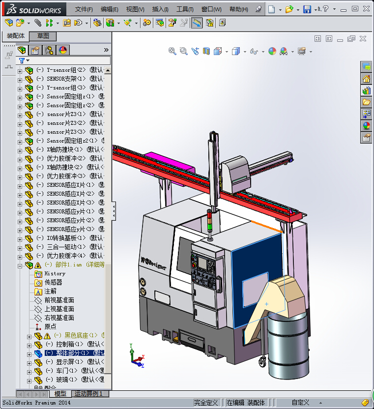Screen dimensions: 374x409
Task: Select the History item in tree
Action: pyautogui.click(x=55, y=273)
